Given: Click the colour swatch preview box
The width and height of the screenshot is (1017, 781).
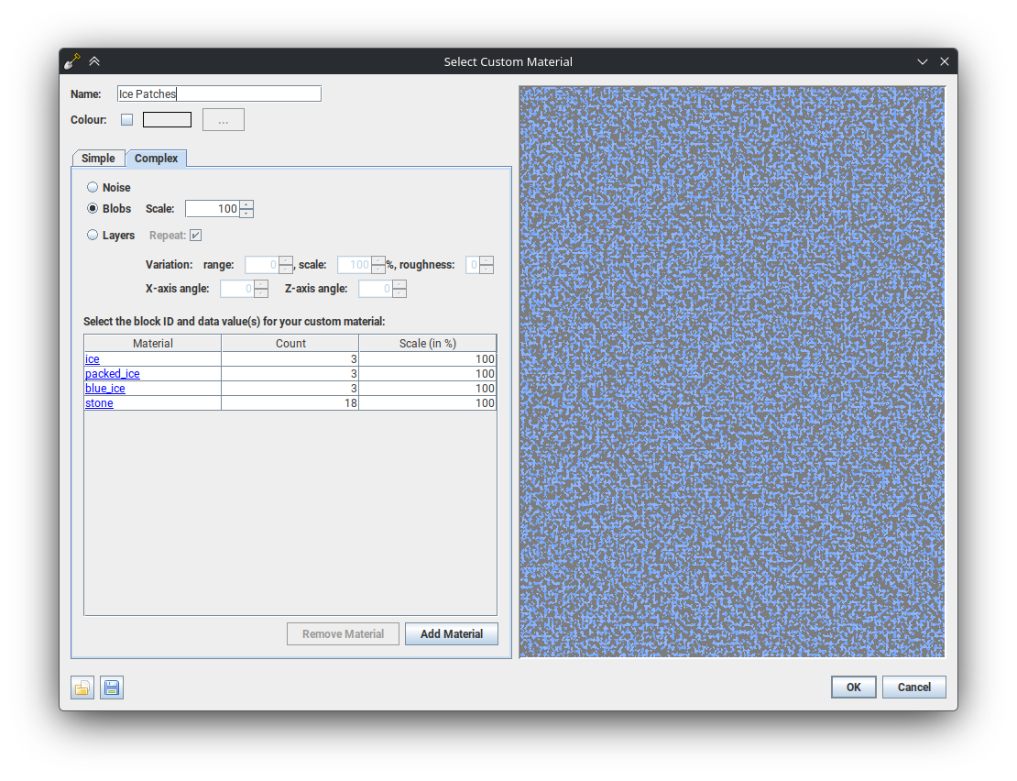Looking at the screenshot, I should (x=167, y=120).
